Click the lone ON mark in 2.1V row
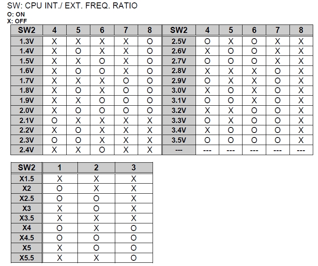 54,121
